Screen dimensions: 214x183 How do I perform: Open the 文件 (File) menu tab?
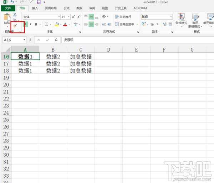click(x=8, y=8)
